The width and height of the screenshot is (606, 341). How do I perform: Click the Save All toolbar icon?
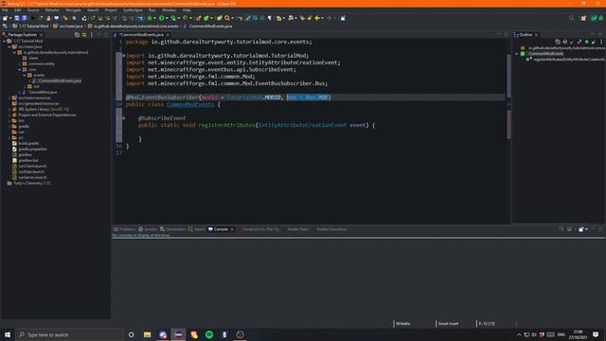point(24,18)
